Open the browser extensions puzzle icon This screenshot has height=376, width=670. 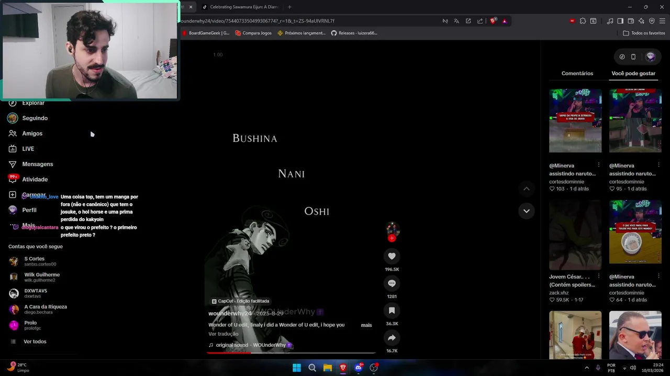(x=583, y=21)
